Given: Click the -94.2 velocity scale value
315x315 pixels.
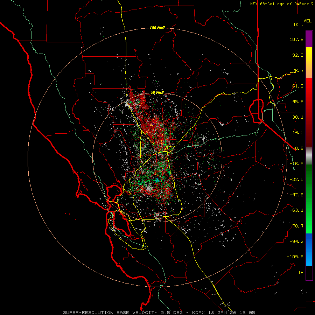Looking at the screenshot, I should [296, 241].
